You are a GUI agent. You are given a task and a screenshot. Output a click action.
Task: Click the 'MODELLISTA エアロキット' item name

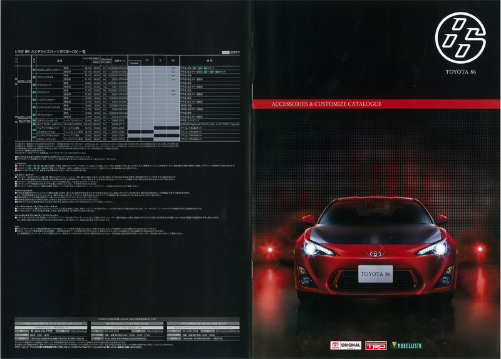49,69
